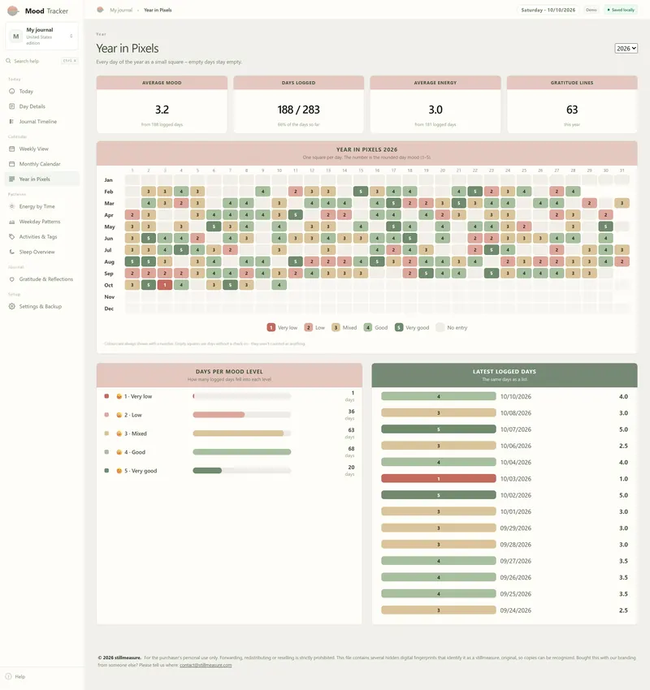
Task: Click the Weekly View calendar icon
Action: point(12,149)
